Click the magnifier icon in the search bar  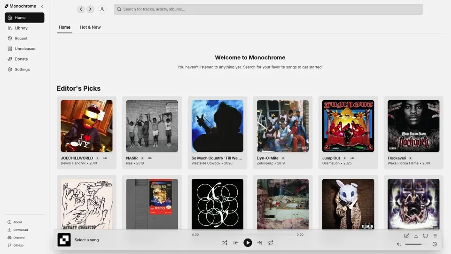pos(119,9)
